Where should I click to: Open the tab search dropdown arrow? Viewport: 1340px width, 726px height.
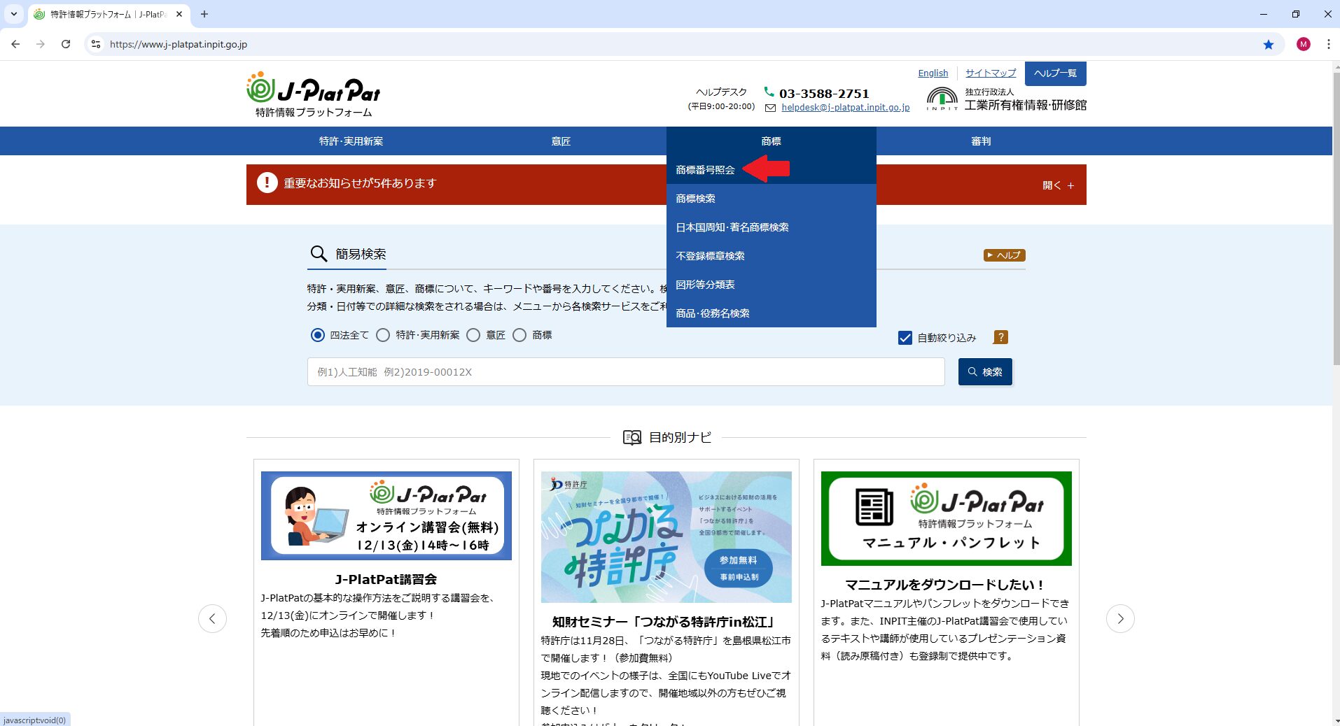13,14
